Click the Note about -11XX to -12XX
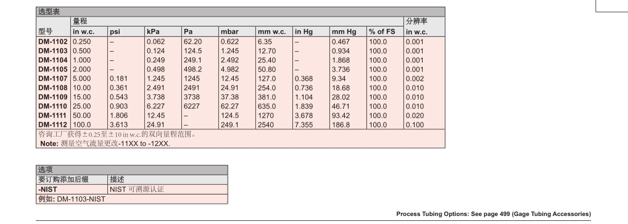628x224 pixels. [105, 144]
